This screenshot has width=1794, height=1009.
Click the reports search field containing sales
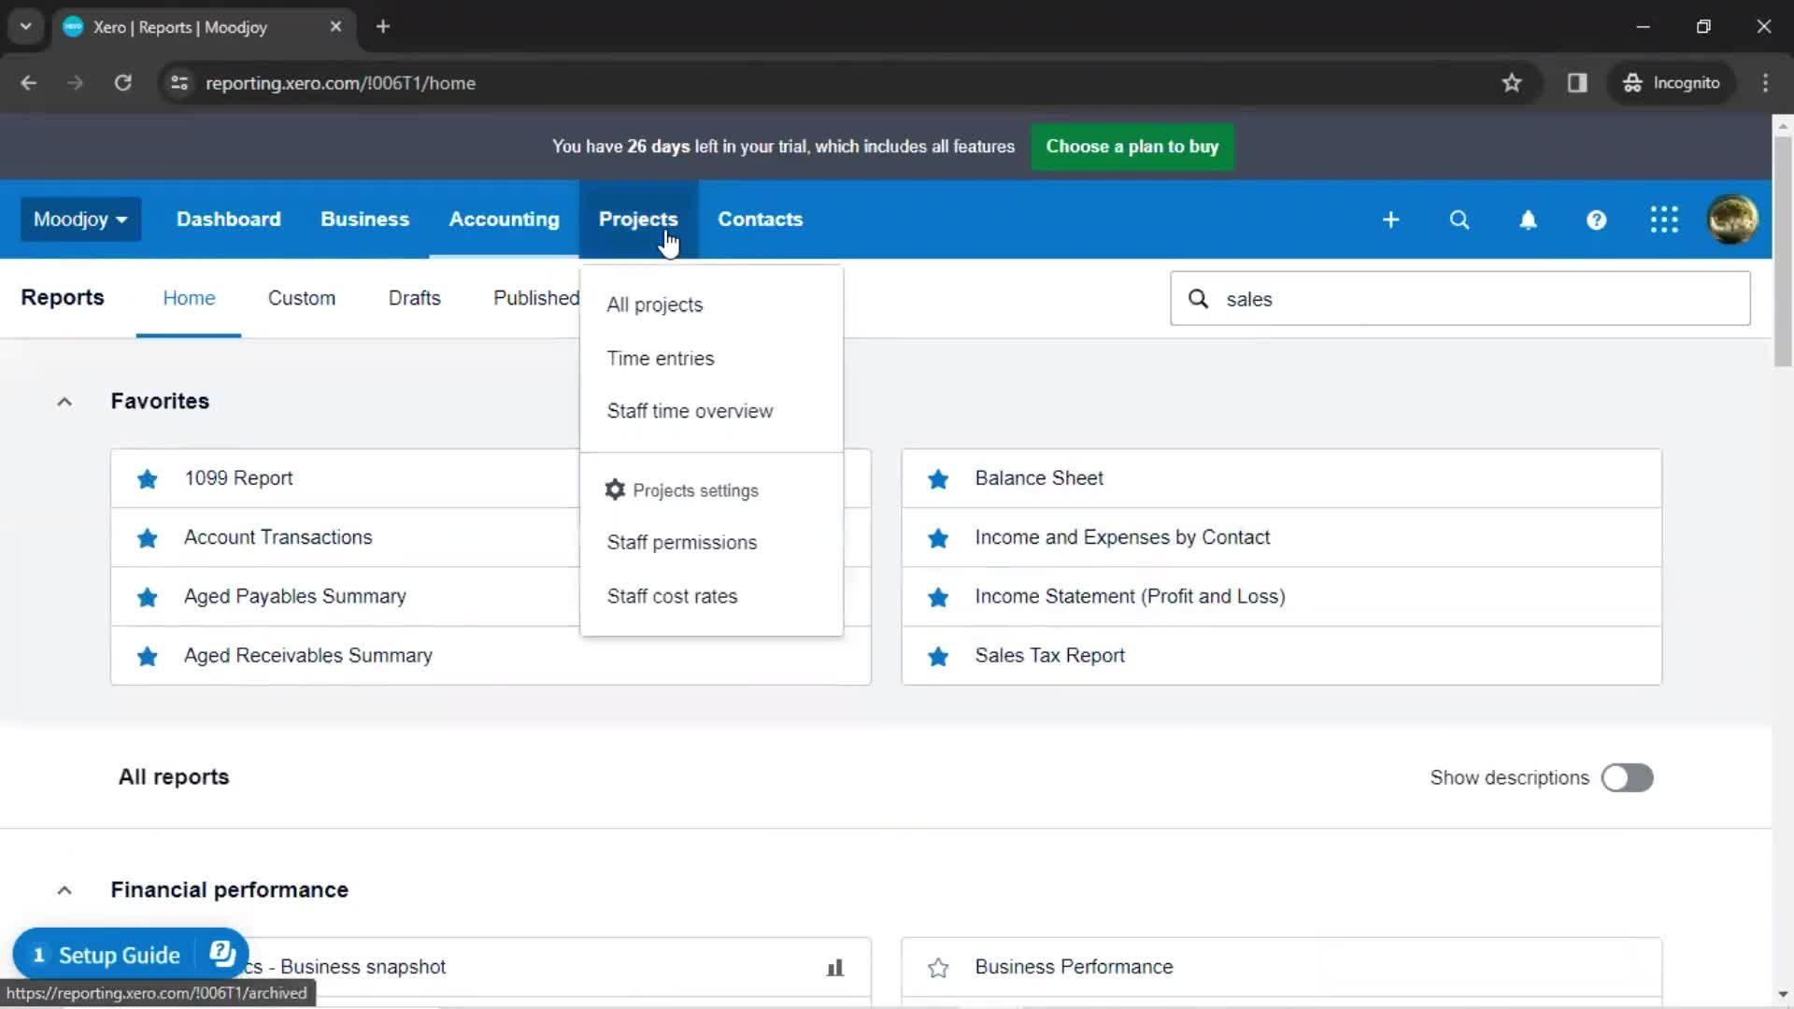(1459, 299)
